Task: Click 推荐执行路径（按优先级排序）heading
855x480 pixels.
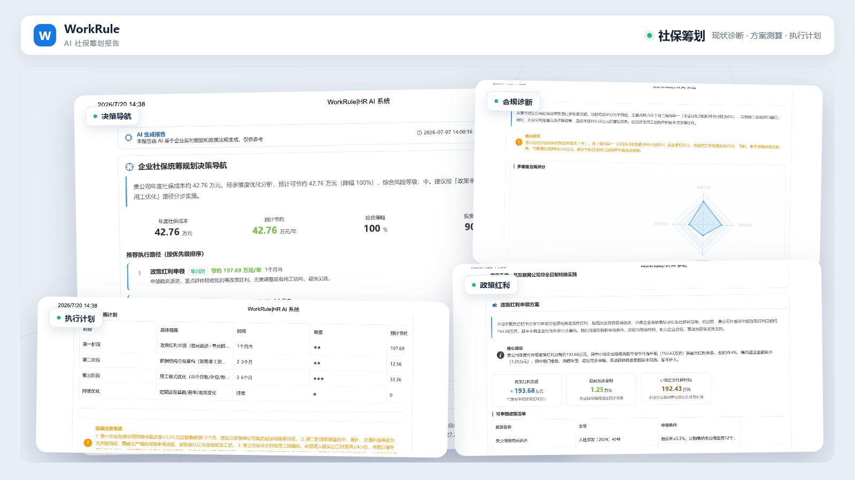Action: 165,254
